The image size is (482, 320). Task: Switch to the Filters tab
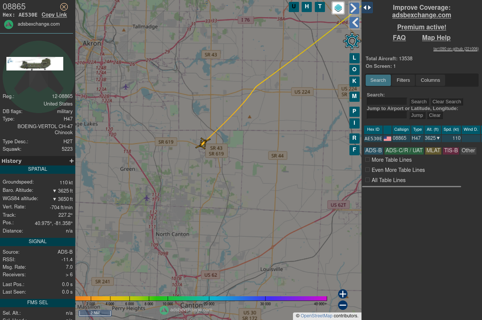coord(403,80)
